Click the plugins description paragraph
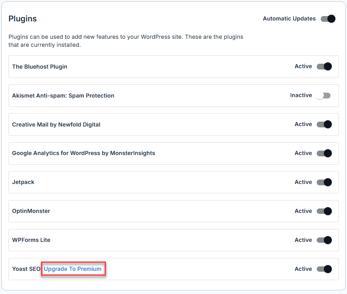Screen dimensions: 347x294 [126, 41]
